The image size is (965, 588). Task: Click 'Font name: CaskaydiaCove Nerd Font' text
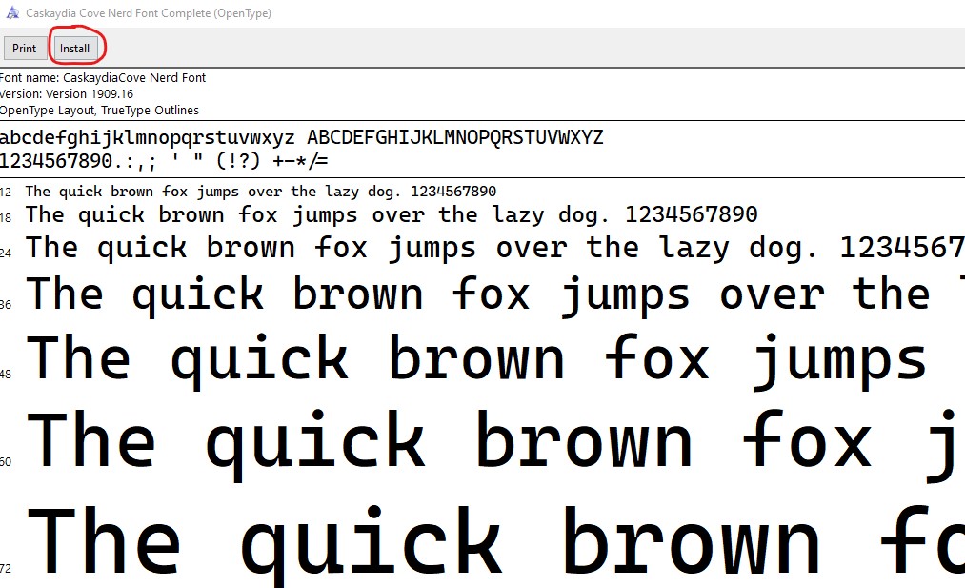click(x=103, y=77)
